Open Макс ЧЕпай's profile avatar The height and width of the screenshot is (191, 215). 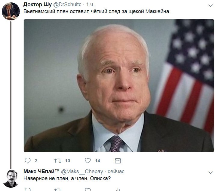[11, 178]
